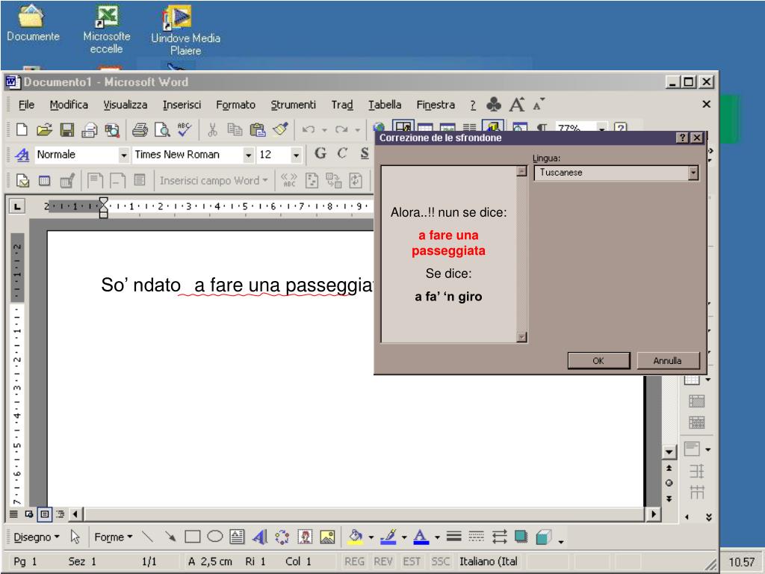This screenshot has height=574, width=765.
Task: Click the send as e-mail envelope icon
Action: [x=90, y=129]
